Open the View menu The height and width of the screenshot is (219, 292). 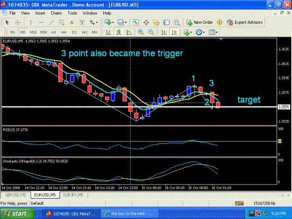pyautogui.click(x=25, y=13)
